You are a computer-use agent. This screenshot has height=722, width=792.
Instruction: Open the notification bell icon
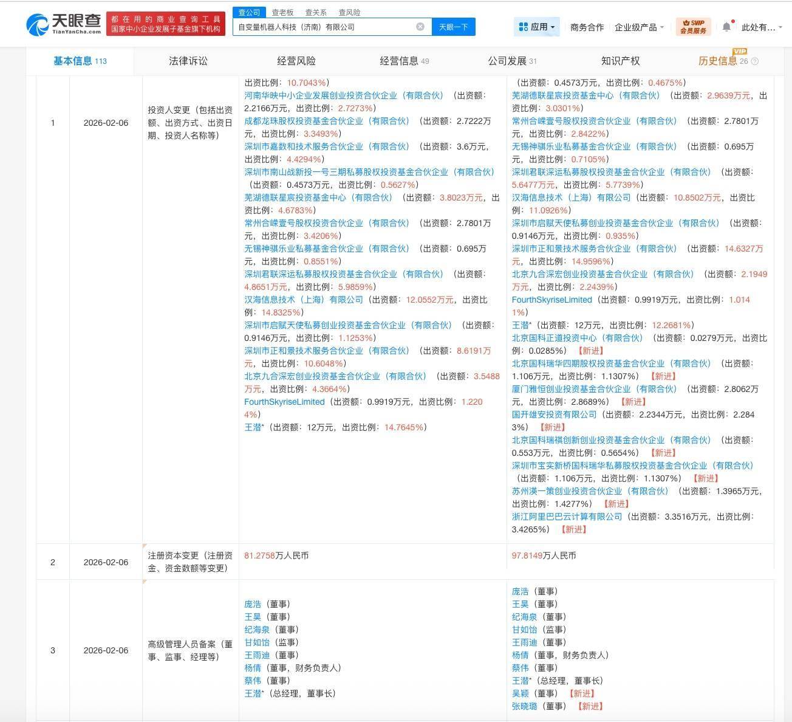pyautogui.click(x=726, y=27)
